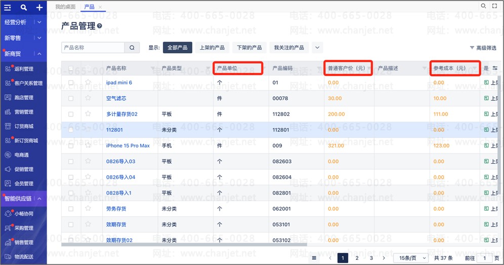Open the 15条/页 page size dropdown

tap(412, 258)
